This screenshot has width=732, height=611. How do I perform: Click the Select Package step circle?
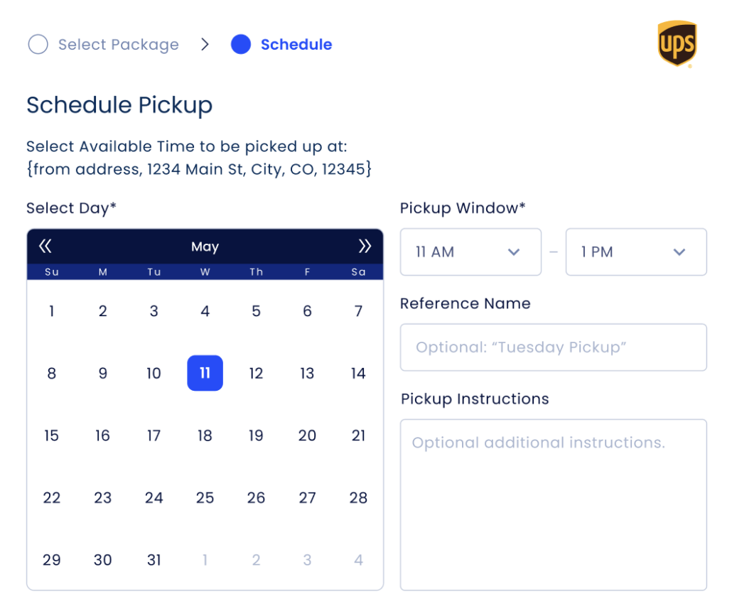38,44
